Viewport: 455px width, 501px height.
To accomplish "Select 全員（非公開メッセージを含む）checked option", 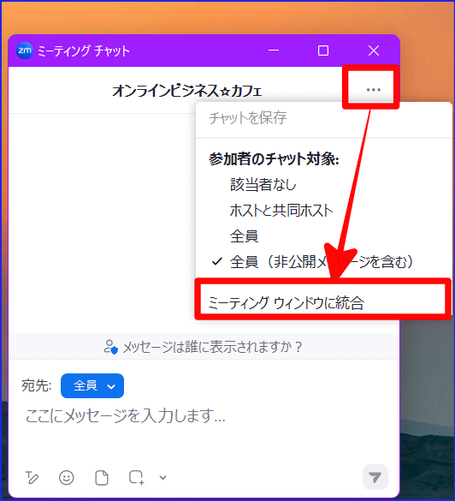I will 321,262.
